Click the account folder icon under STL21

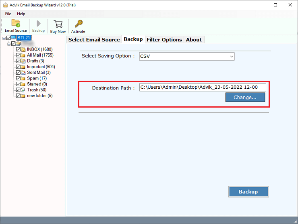point(18,44)
